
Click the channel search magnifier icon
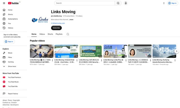(68, 34)
